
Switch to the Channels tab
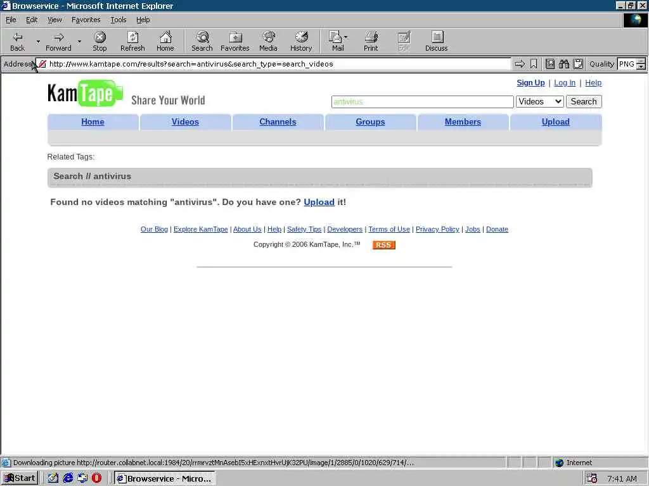tap(278, 122)
